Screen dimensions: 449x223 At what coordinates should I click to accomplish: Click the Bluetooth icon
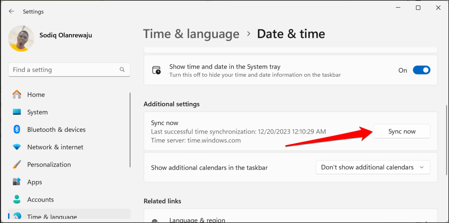point(17,130)
